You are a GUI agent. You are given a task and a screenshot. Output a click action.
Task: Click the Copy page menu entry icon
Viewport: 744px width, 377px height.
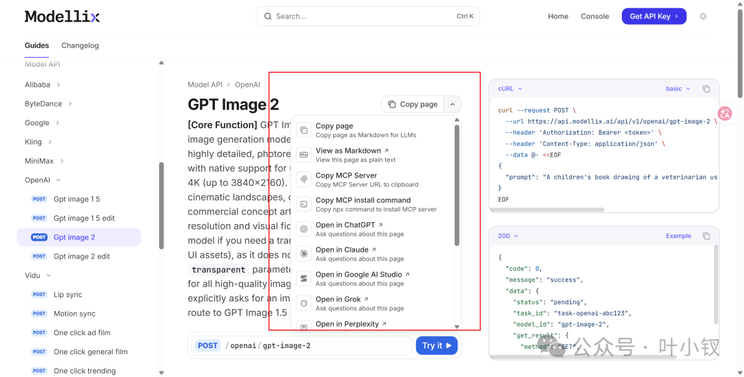[x=304, y=130]
